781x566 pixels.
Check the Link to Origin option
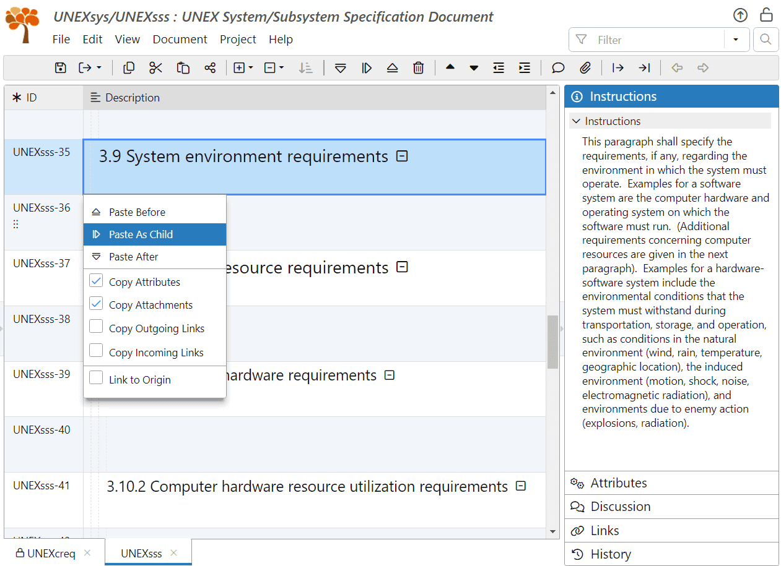pos(96,379)
